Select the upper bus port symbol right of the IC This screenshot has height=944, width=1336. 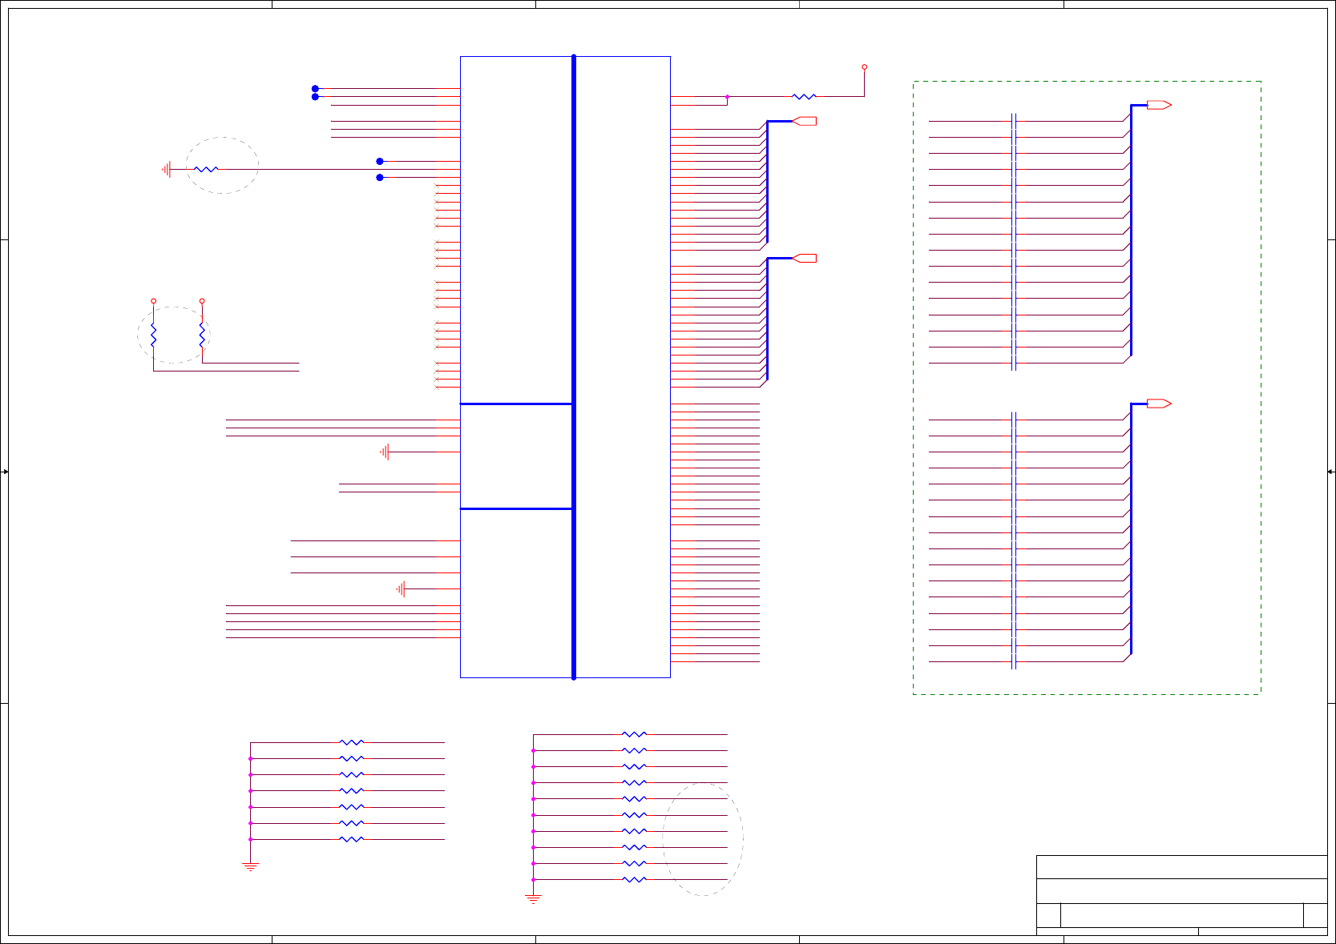[x=804, y=121]
